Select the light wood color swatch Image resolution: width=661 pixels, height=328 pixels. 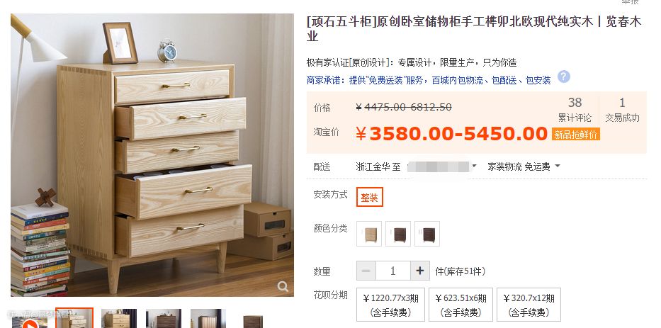point(369,234)
